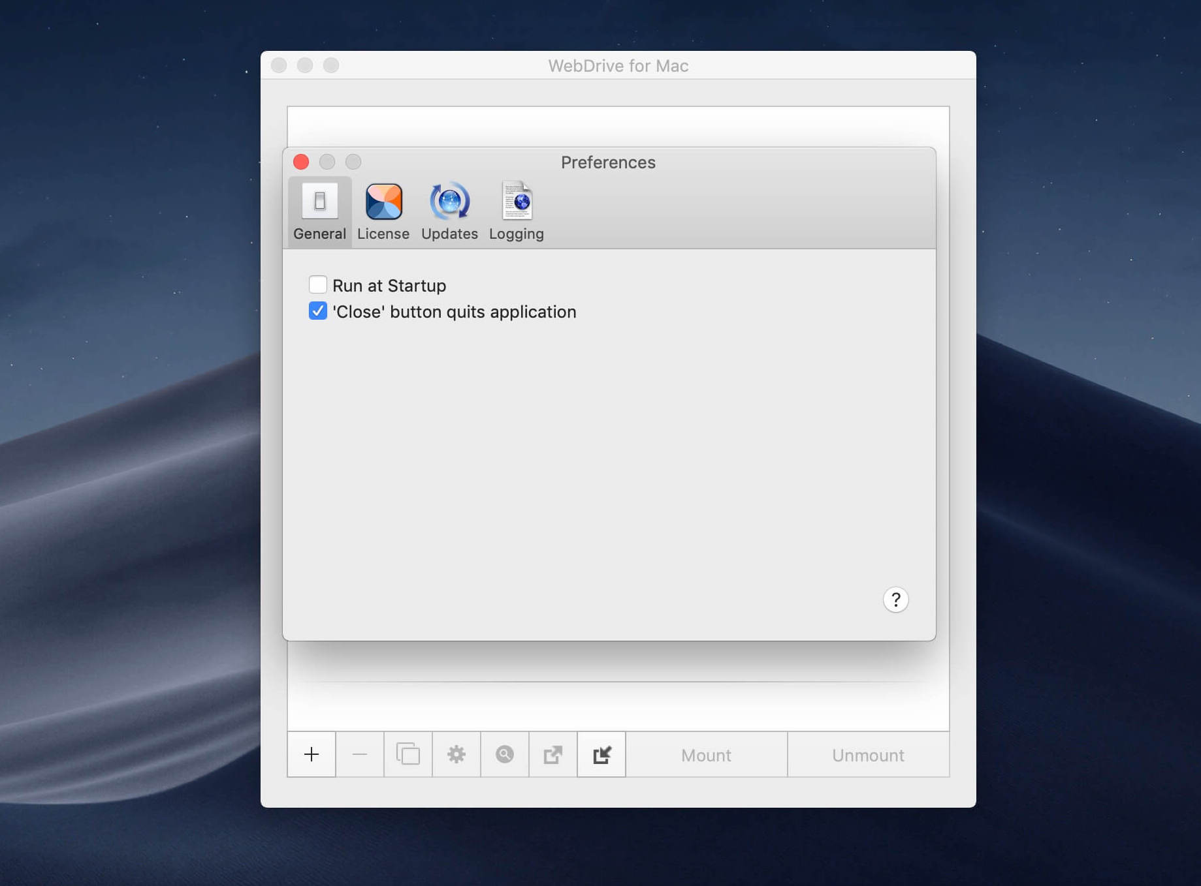This screenshot has width=1201, height=886.
Task: Click the Preferences window title text
Action: tap(608, 162)
